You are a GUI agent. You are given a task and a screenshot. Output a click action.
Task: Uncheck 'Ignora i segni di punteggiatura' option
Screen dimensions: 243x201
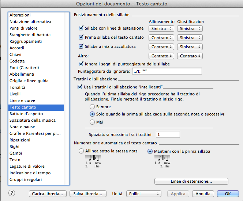coord(81,64)
